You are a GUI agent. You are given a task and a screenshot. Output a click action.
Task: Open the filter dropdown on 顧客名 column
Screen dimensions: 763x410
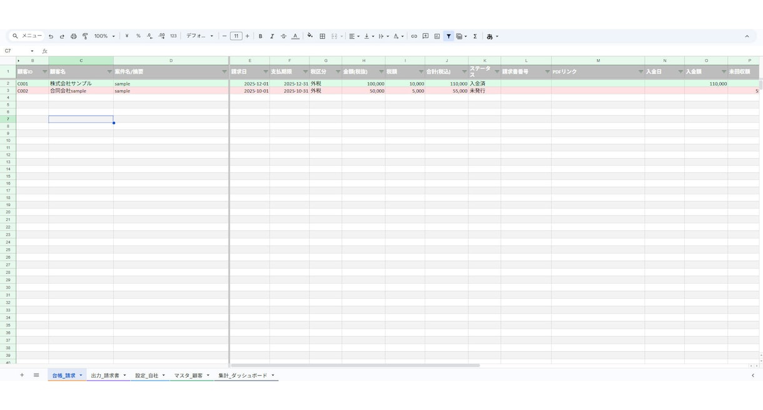109,72
